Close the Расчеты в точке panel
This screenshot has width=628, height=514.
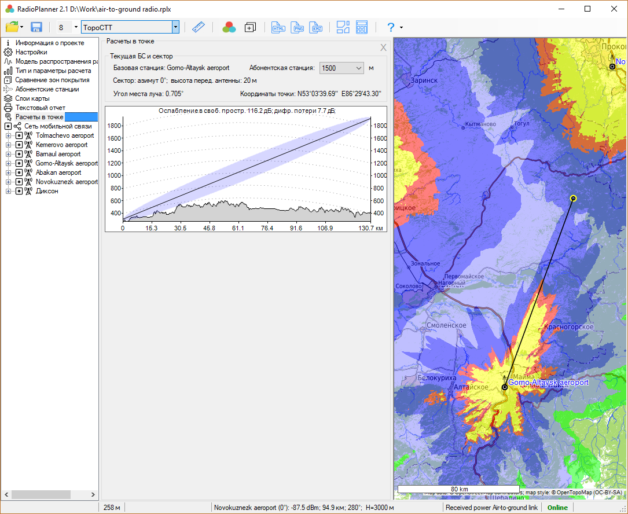pyautogui.click(x=383, y=47)
